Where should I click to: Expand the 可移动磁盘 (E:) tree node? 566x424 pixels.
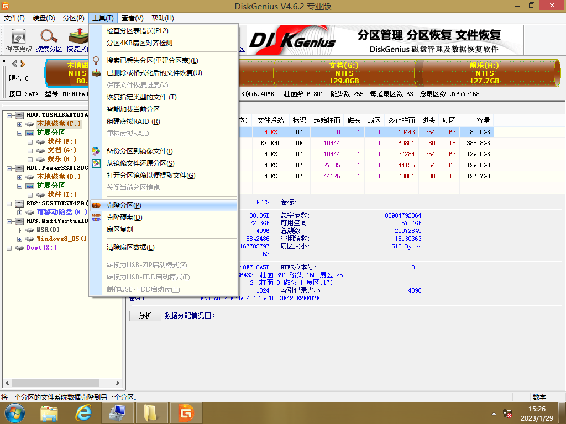click(19, 213)
